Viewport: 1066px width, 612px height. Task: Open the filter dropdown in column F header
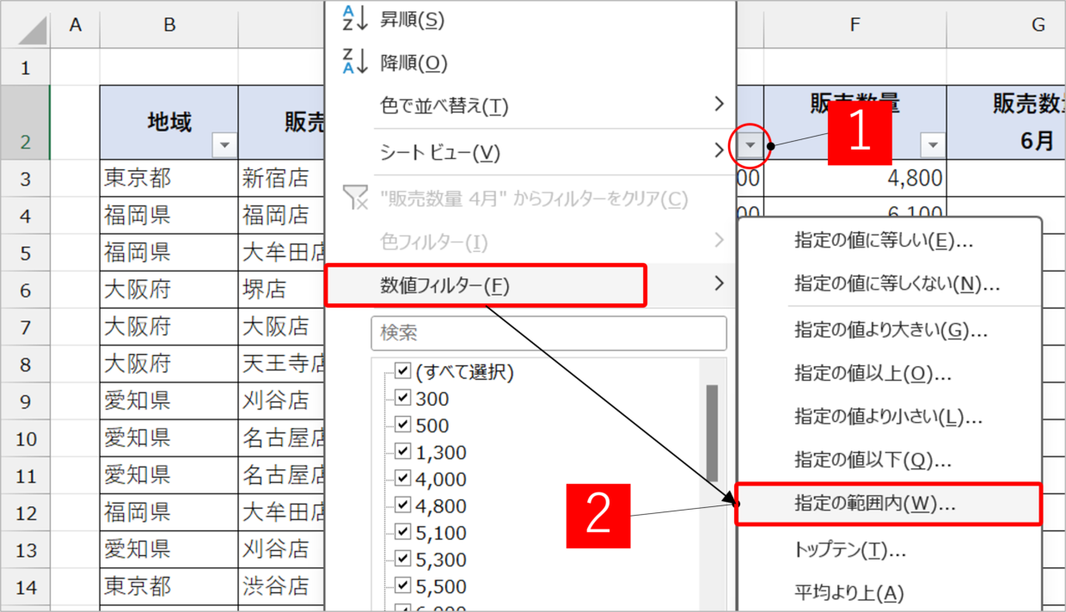[x=932, y=145]
